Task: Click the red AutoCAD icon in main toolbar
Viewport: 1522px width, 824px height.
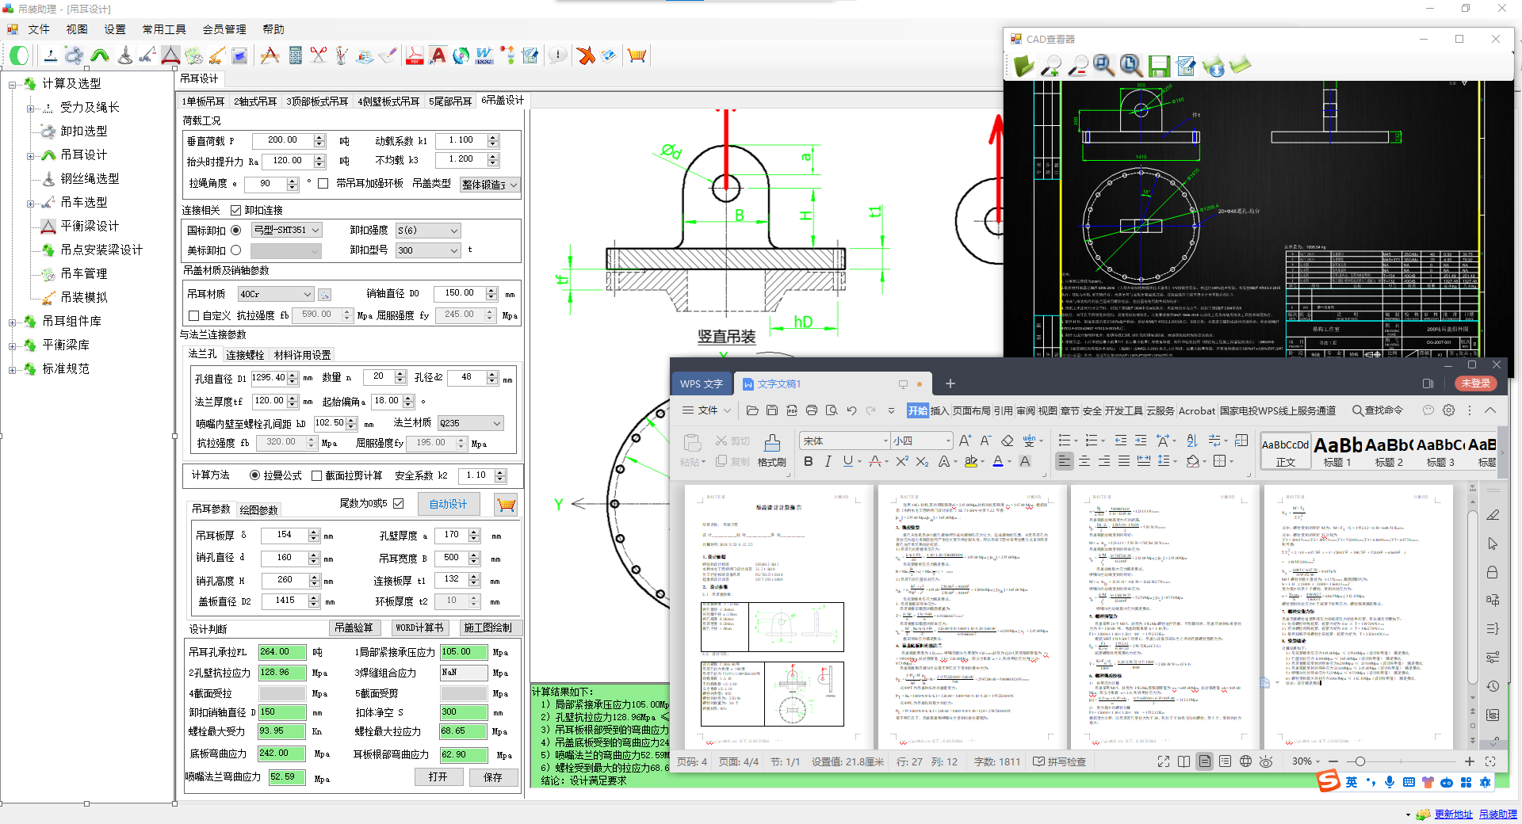Action: pos(438,55)
